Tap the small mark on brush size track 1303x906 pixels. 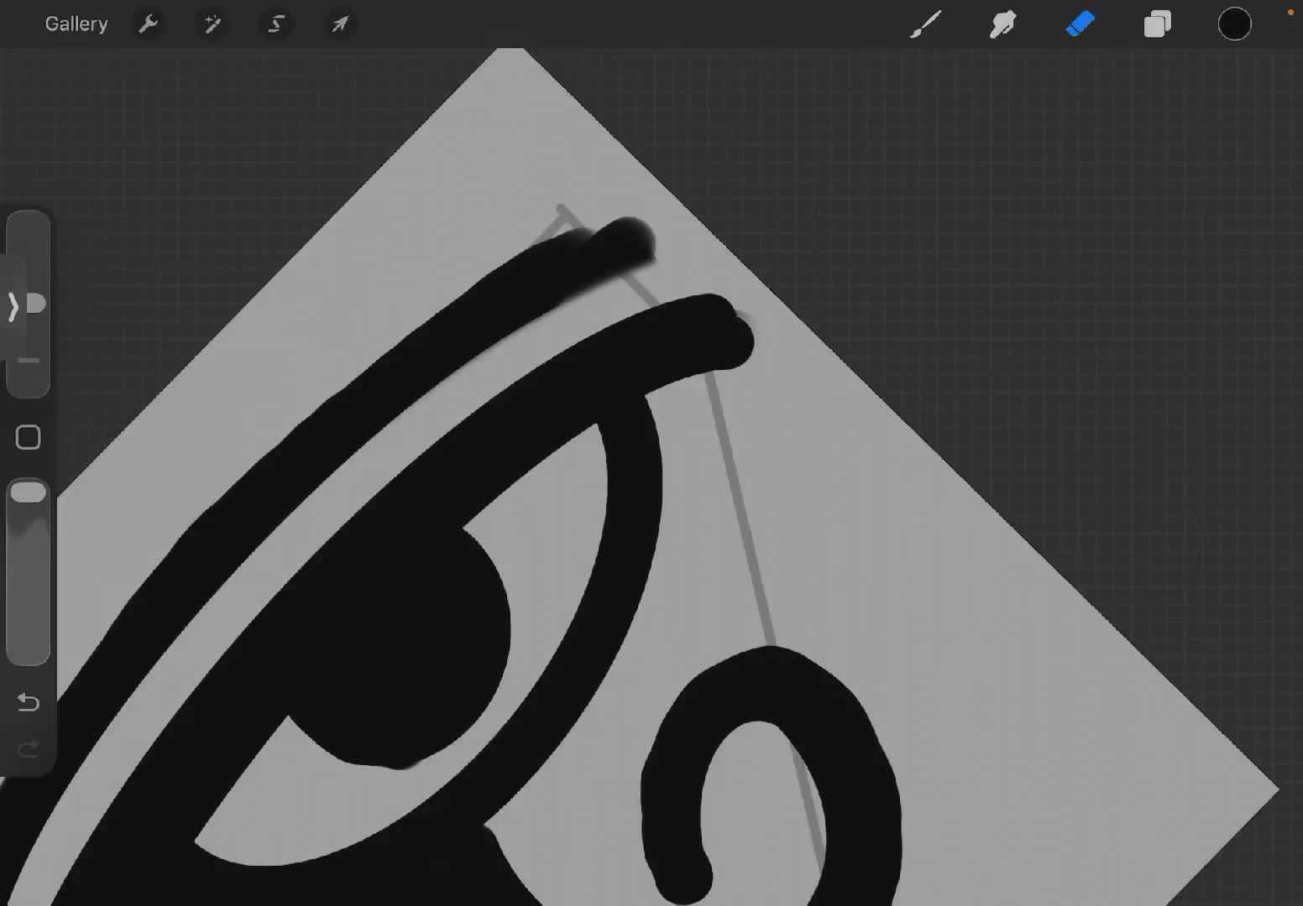29,361
